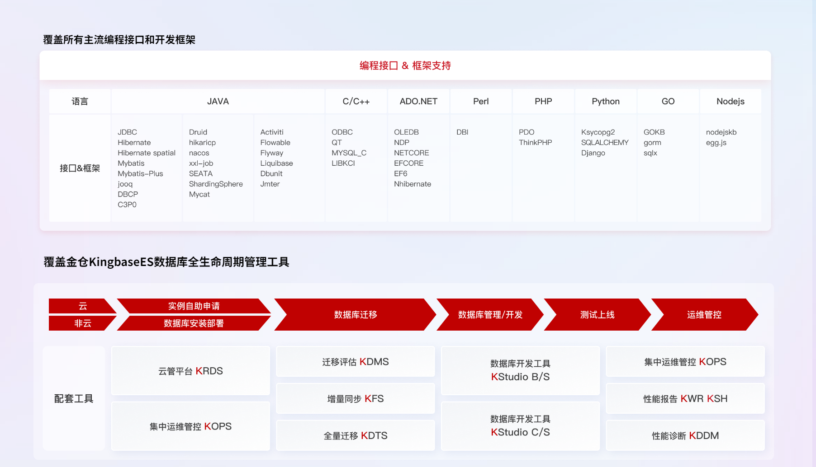Image resolution: width=816 pixels, height=467 pixels.
Task: Select the '运维管控' arrow step
Action: [704, 314]
